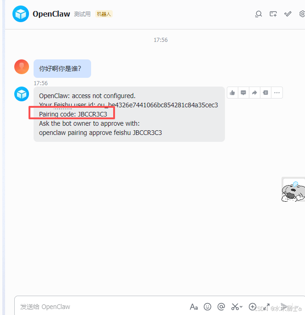The height and width of the screenshot is (315, 305).
Task: Create a group chat from the header icon
Action: (x=273, y=14)
